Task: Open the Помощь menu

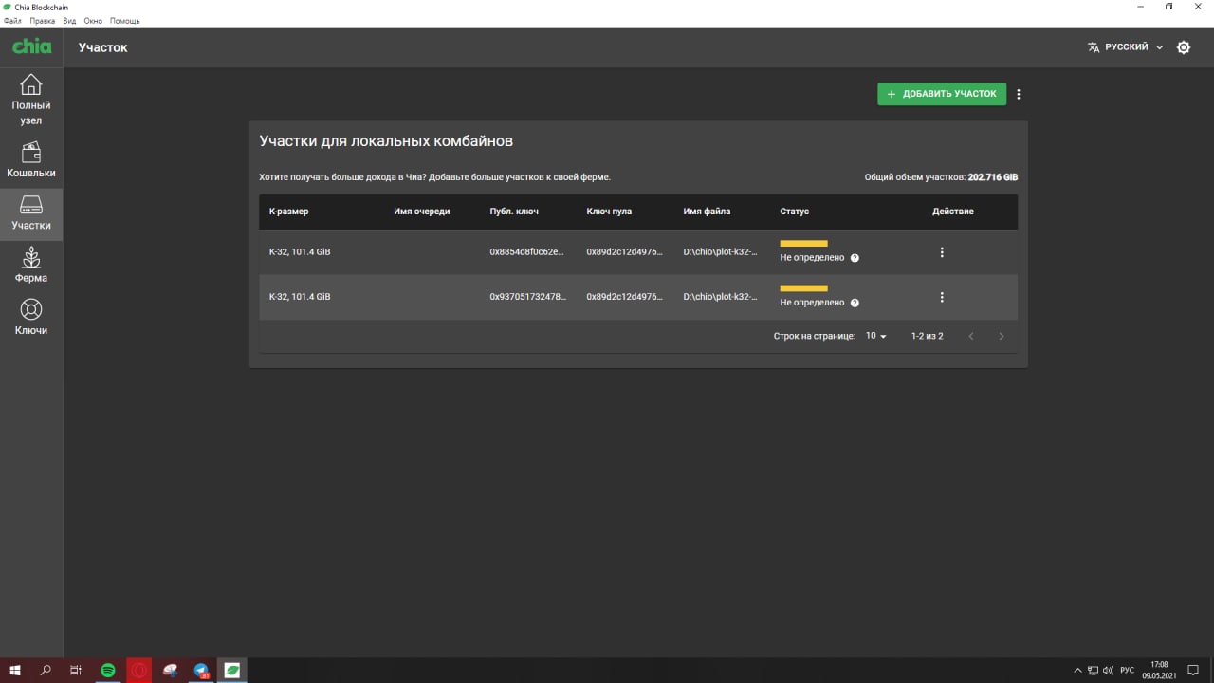Action: tap(124, 21)
